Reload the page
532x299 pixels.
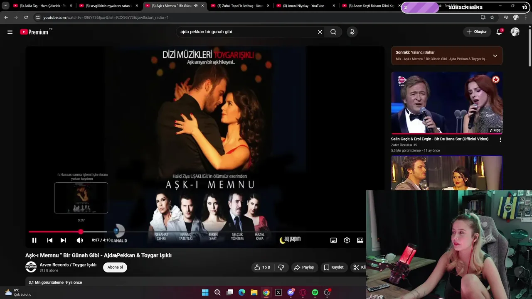click(26, 17)
